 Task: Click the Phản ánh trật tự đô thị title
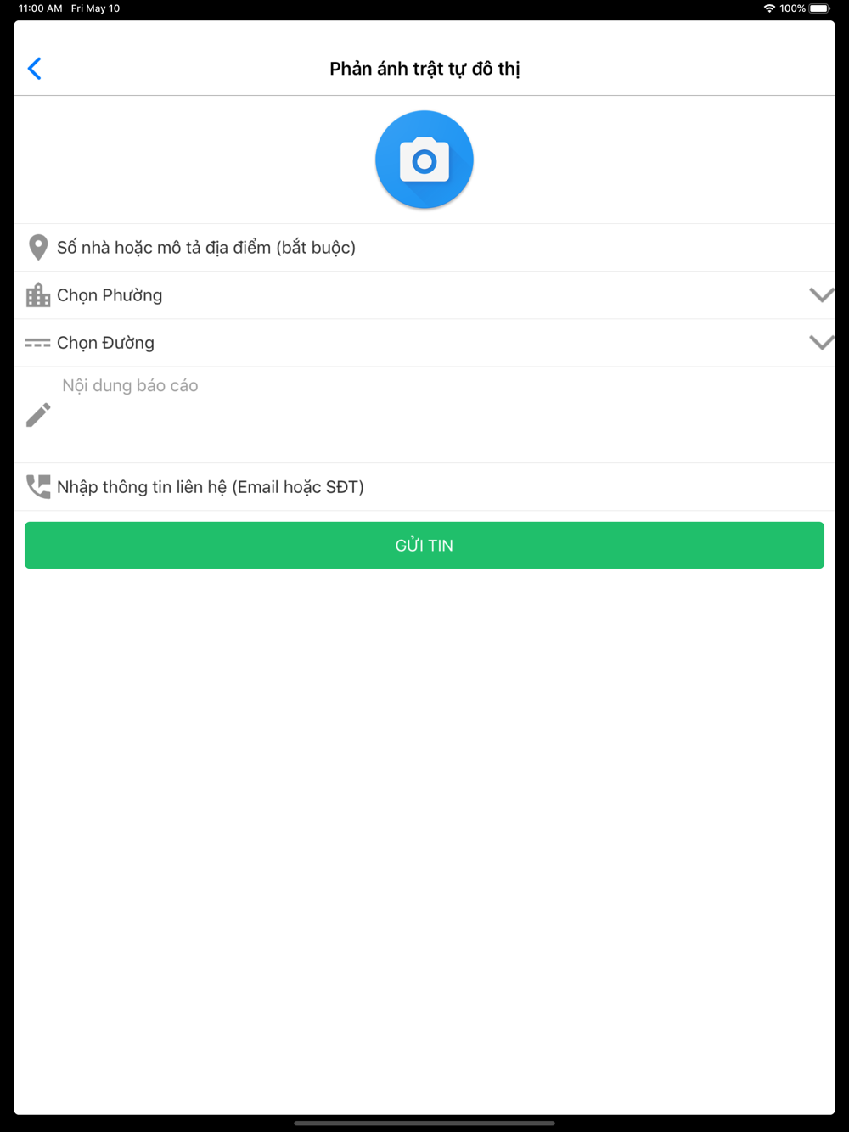pos(424,69)
